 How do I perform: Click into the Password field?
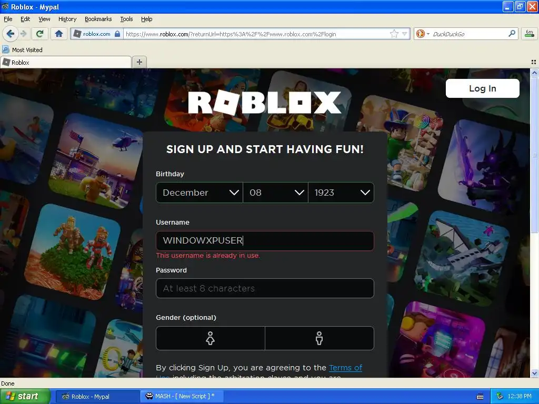pyautogui.click(x=265, y=288)
